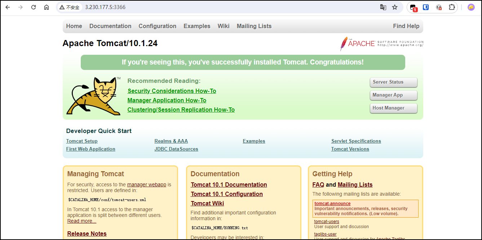
Task: Open Find Help in the navigation bar
Action: 406,26
